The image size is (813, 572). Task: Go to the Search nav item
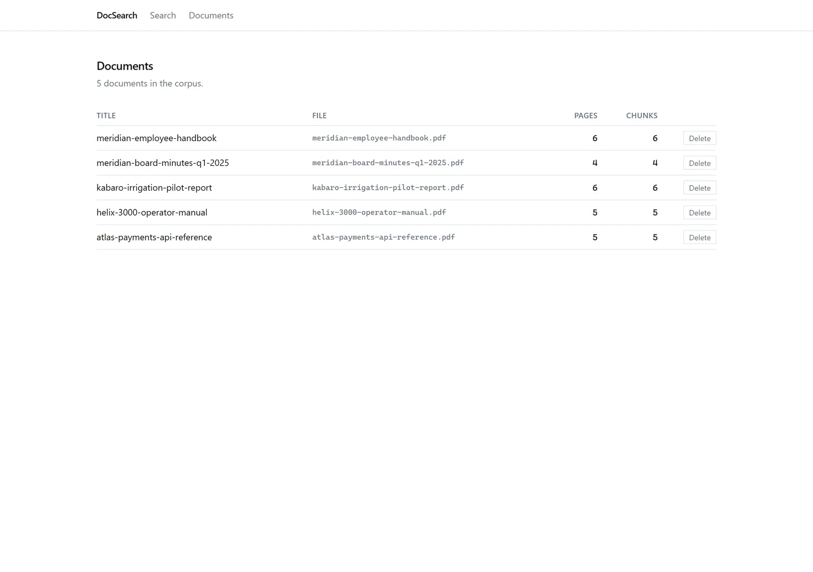point(163,15)
